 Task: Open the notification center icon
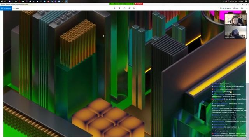tap(246, 2)
